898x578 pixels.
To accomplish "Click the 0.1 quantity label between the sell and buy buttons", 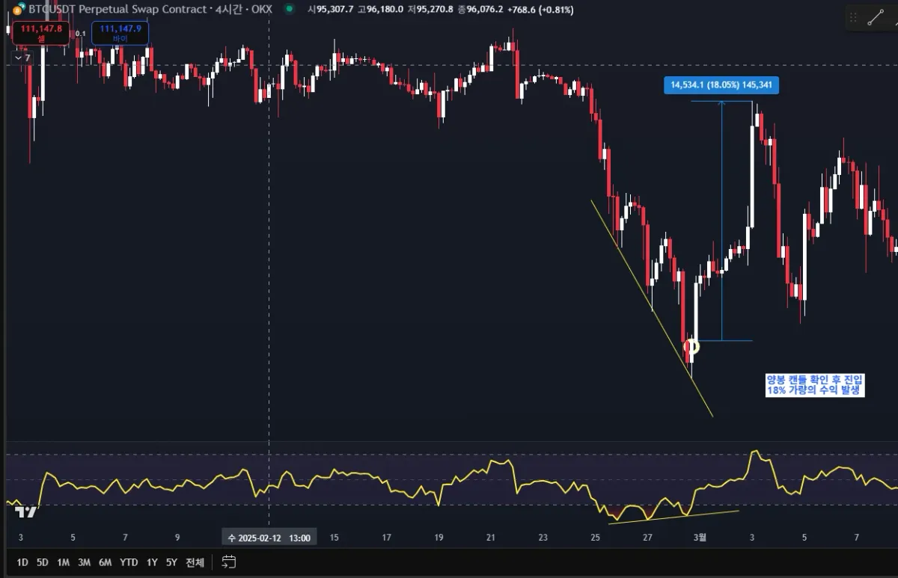I will point(81,34).
